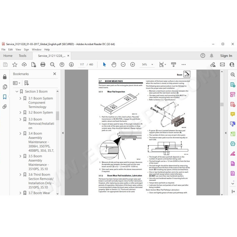This screenshot has width=237, height=237.
Task: Click the Sign In button
Action: coord(226,56)
